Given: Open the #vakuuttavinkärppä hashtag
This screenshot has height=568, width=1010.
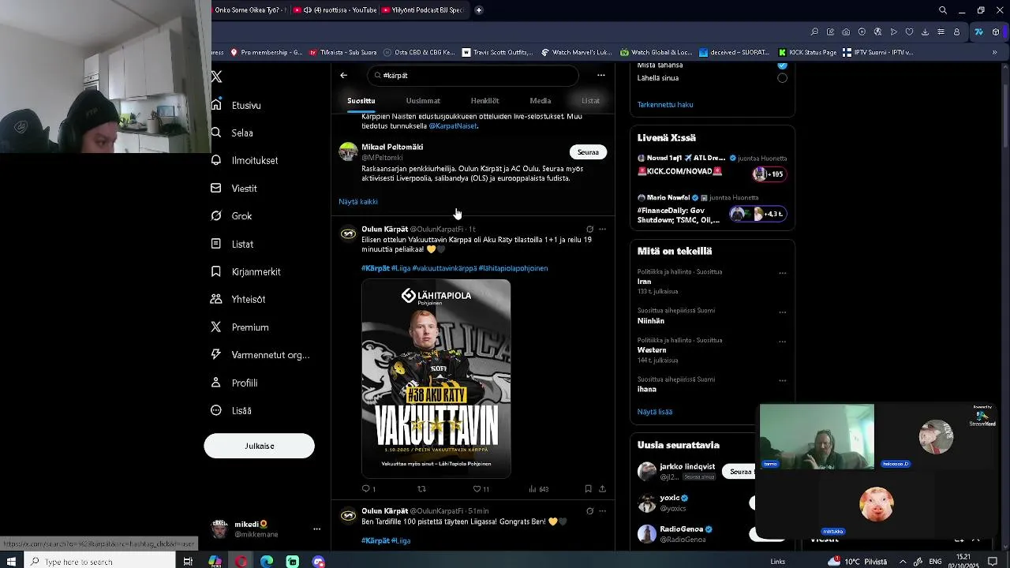Looking at the screenshot, I should point(444,268).
